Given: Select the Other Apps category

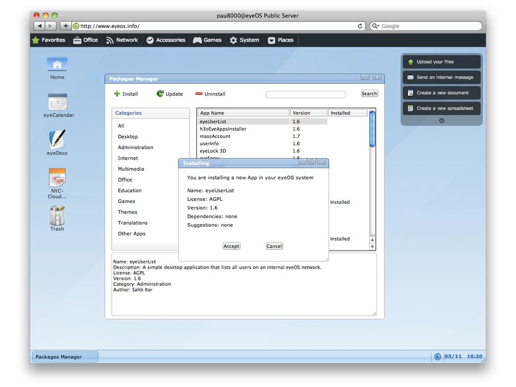Looking at the screenshot, I should [132, 234].
